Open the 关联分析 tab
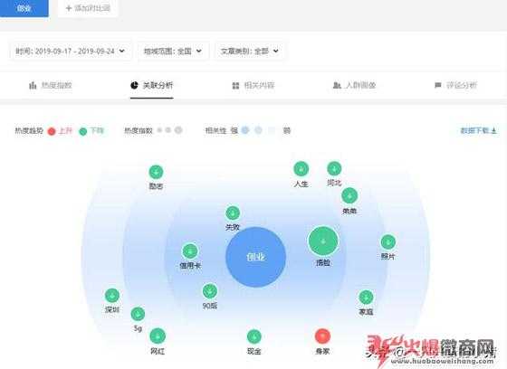The width and height of the screenshot is (507, 369). (152, 85)
